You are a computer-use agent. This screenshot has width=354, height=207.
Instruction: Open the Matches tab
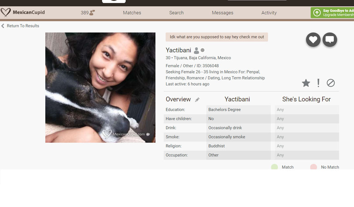coord(132,13)
